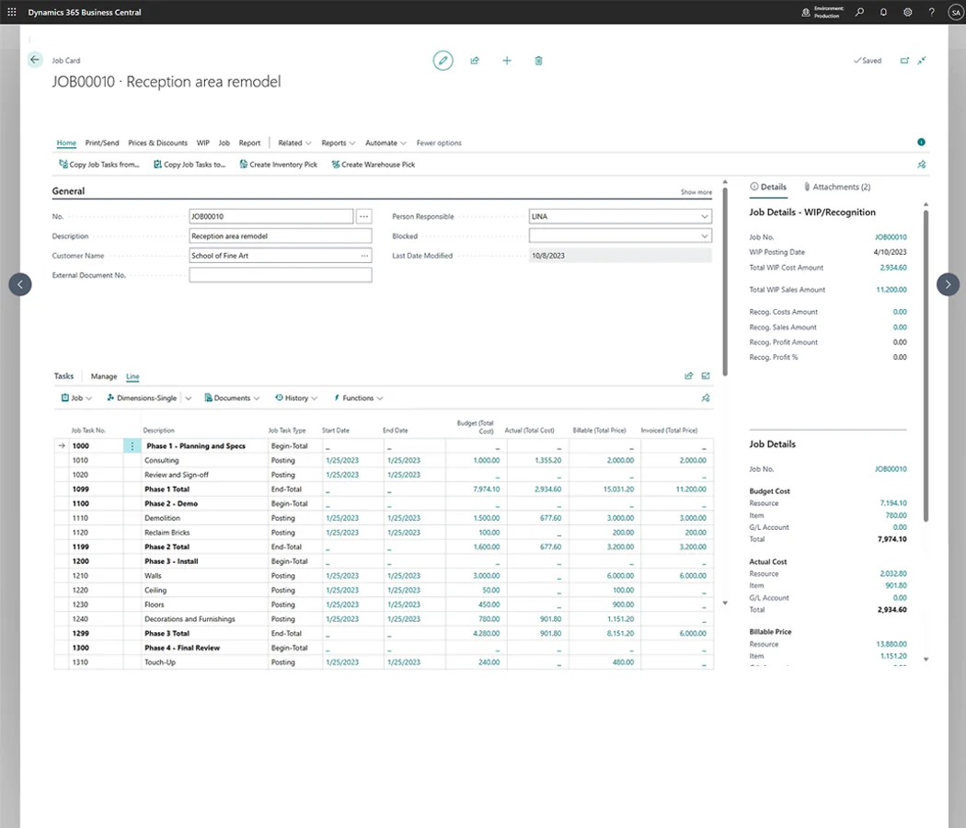
Task: Go to previous record arrow
Action: point(20,284)
